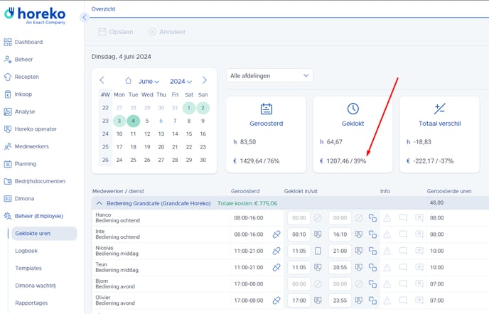Edit Teun's clock-out time 20:55
The height and width of the screenshot is (314, 489).
pyautogui.click(x=340, y=268)
